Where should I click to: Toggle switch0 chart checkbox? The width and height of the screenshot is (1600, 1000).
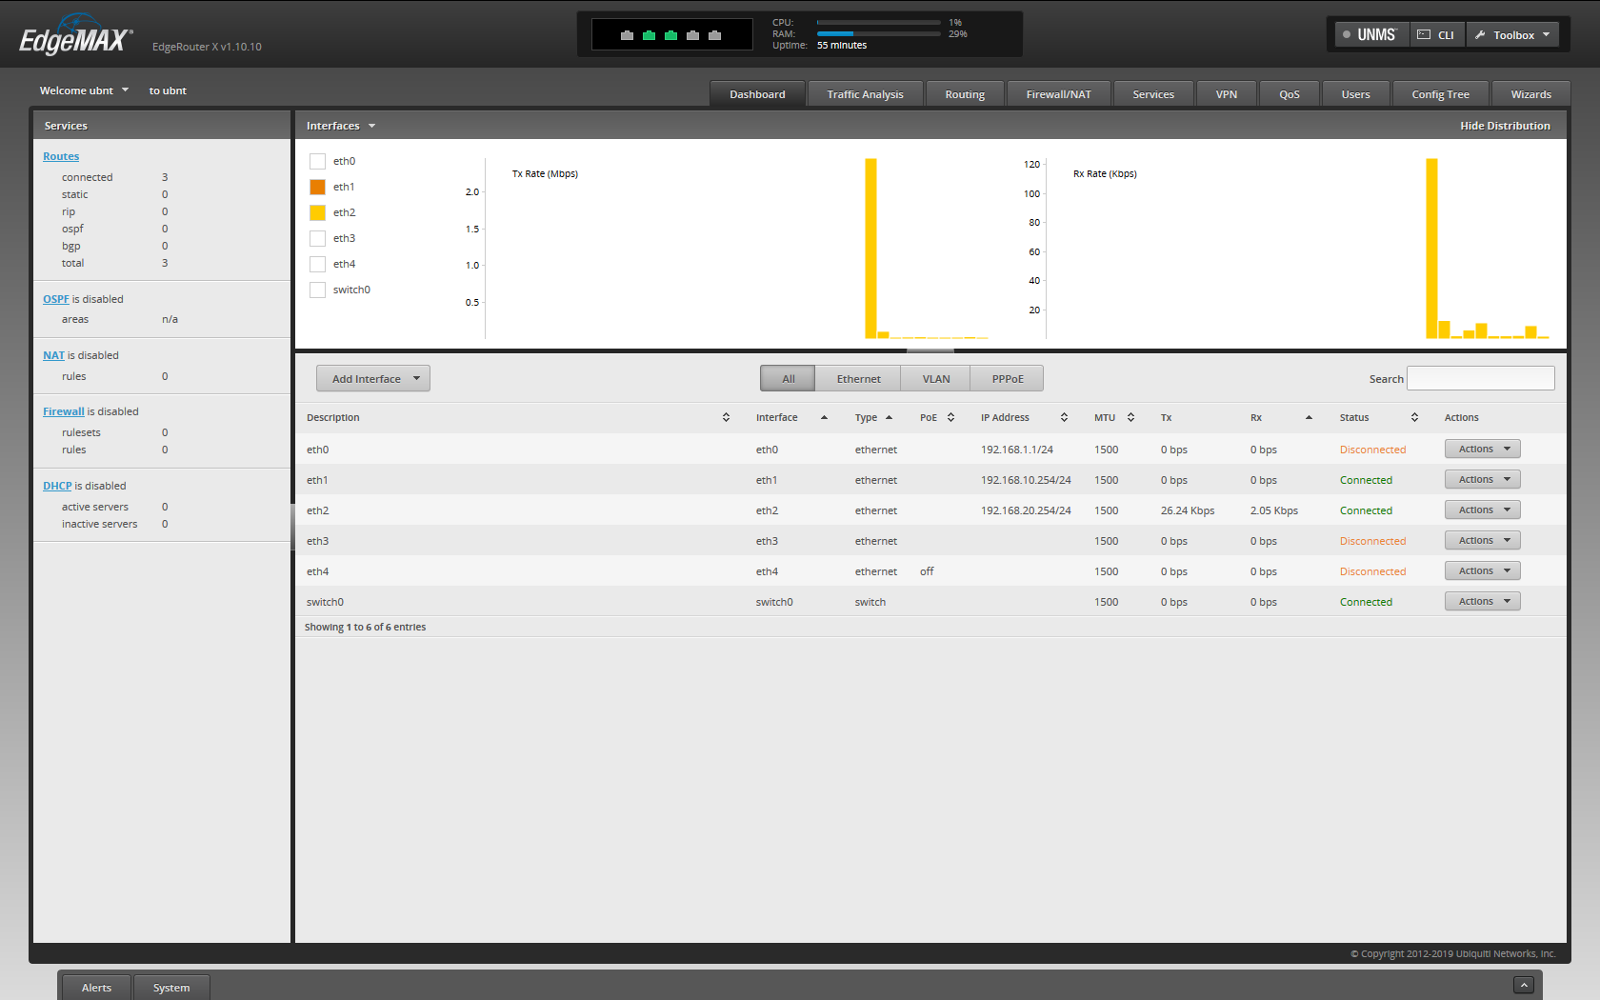coord(318,290)
